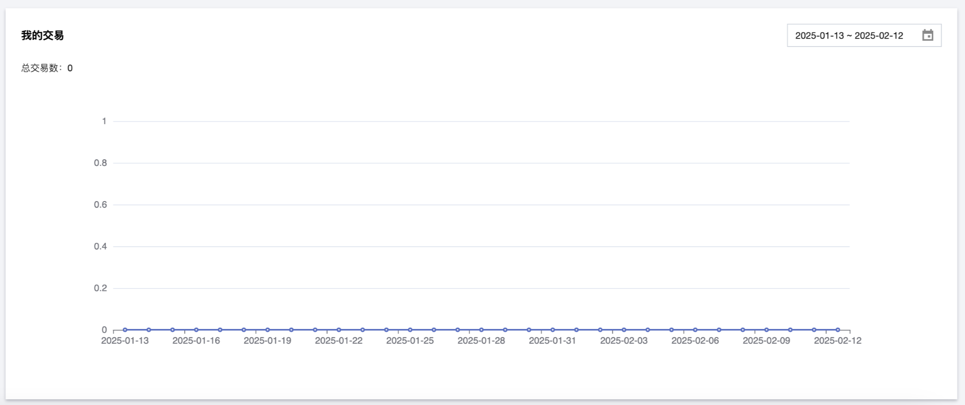Screen dimensions: 965x405
Task: Select the data point for 2025-01-25
Action: tap(410, 329)
